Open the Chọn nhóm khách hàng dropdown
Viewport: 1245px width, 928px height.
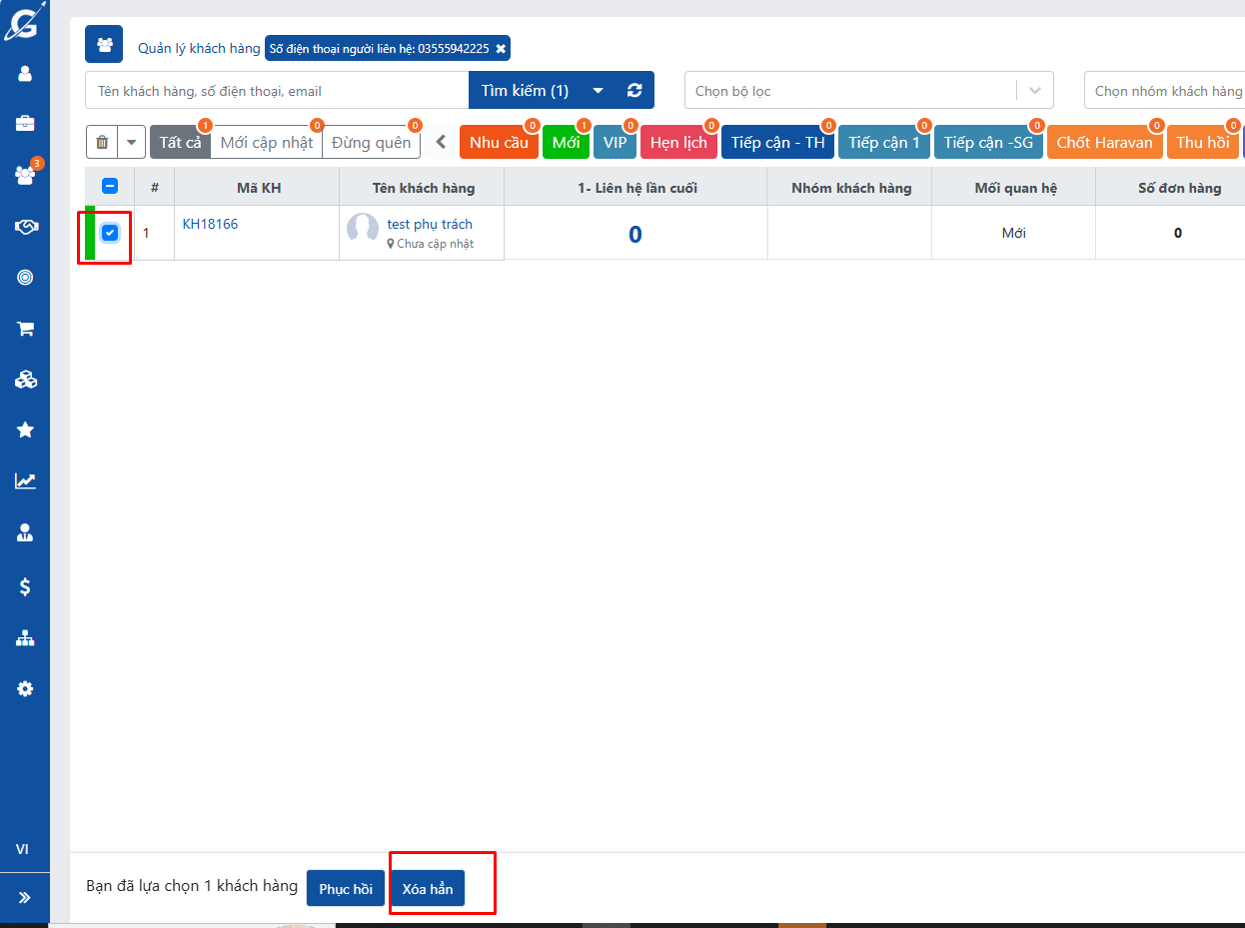point(1167,91)
